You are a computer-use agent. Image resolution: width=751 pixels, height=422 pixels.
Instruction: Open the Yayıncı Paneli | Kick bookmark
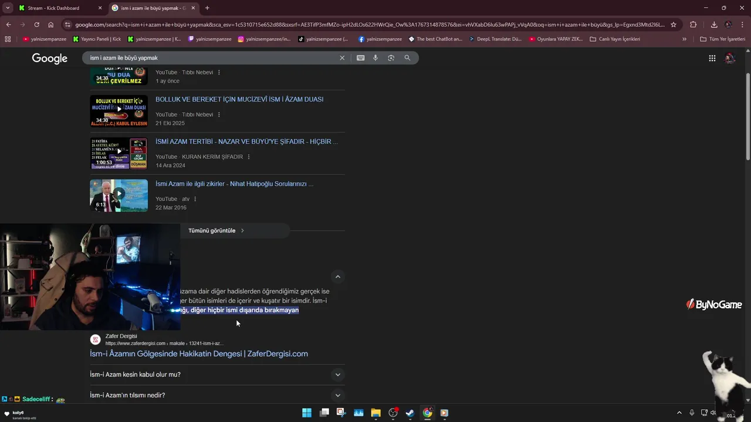tap(97, 39)
